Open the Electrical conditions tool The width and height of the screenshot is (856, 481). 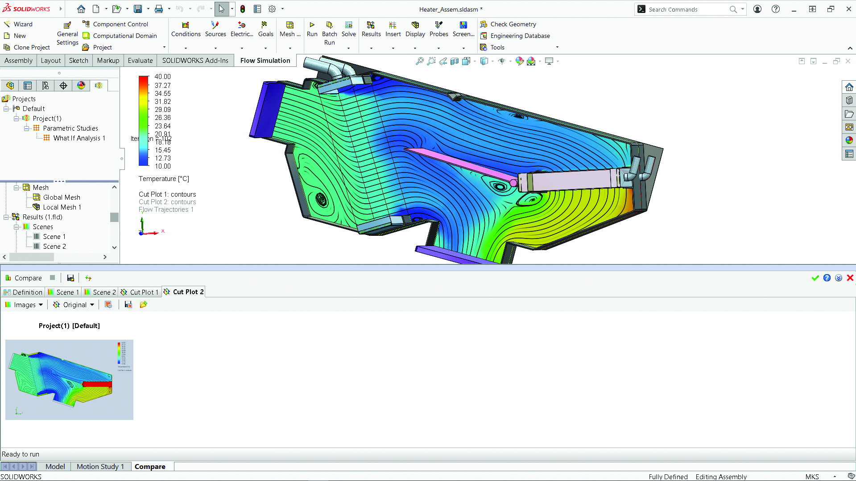tap(242, 29)
